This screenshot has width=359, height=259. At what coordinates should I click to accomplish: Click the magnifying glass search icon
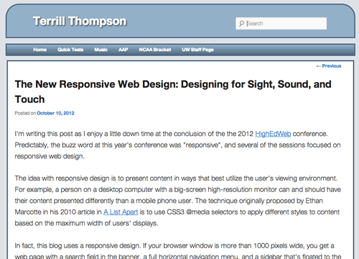(241, 24)
